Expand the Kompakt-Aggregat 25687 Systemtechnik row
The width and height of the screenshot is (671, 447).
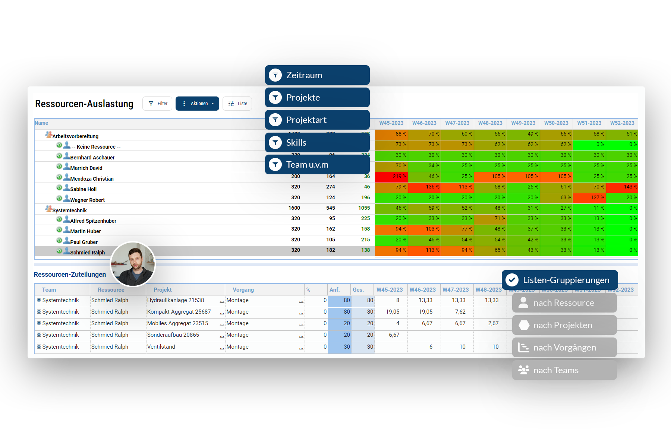click(39, 311)
